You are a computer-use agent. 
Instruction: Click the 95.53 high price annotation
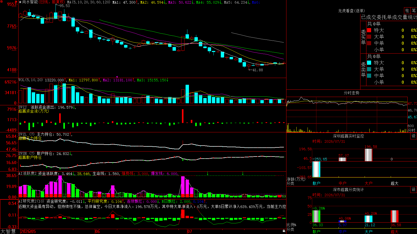point(65,6)
